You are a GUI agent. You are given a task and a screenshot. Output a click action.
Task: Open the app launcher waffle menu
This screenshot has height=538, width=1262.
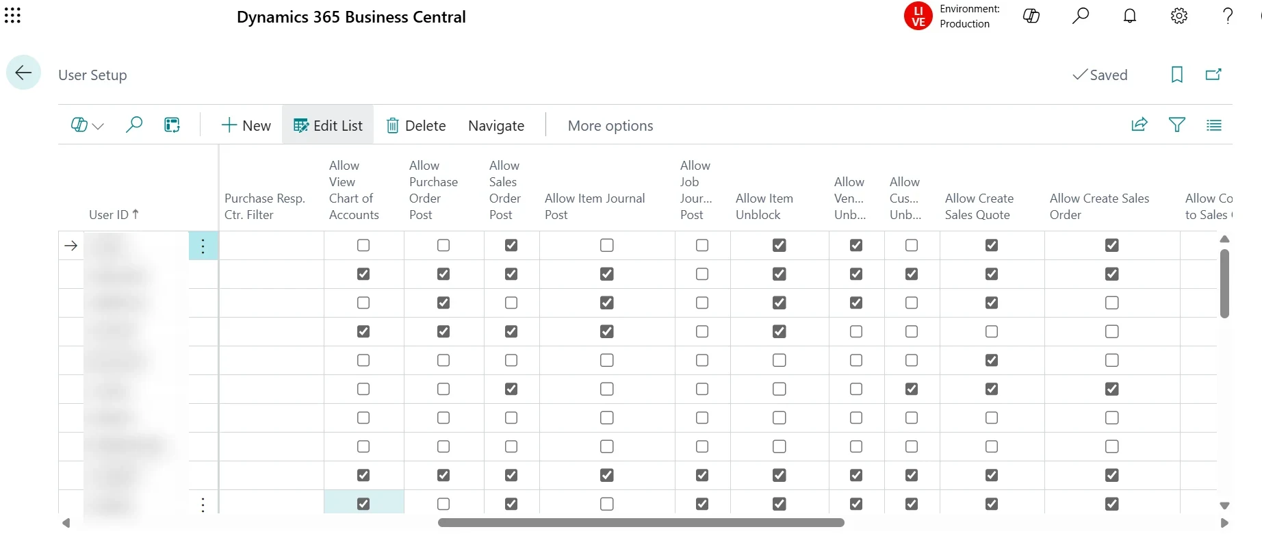12,16
